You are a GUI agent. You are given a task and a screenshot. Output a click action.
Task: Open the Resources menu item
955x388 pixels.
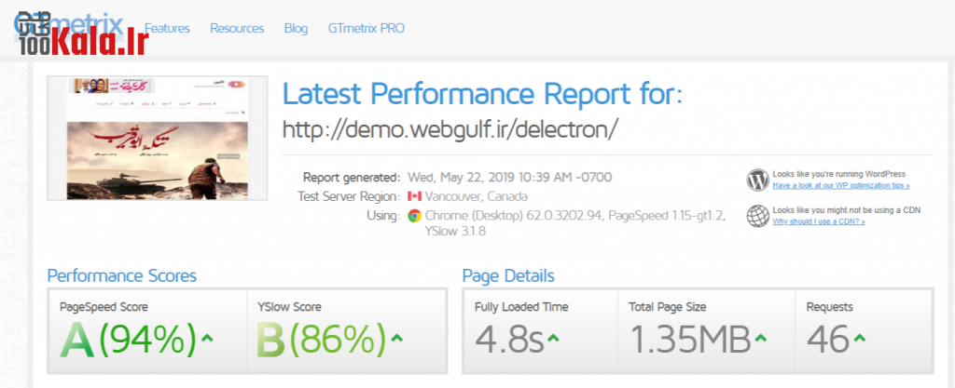[x=237, y=28]
